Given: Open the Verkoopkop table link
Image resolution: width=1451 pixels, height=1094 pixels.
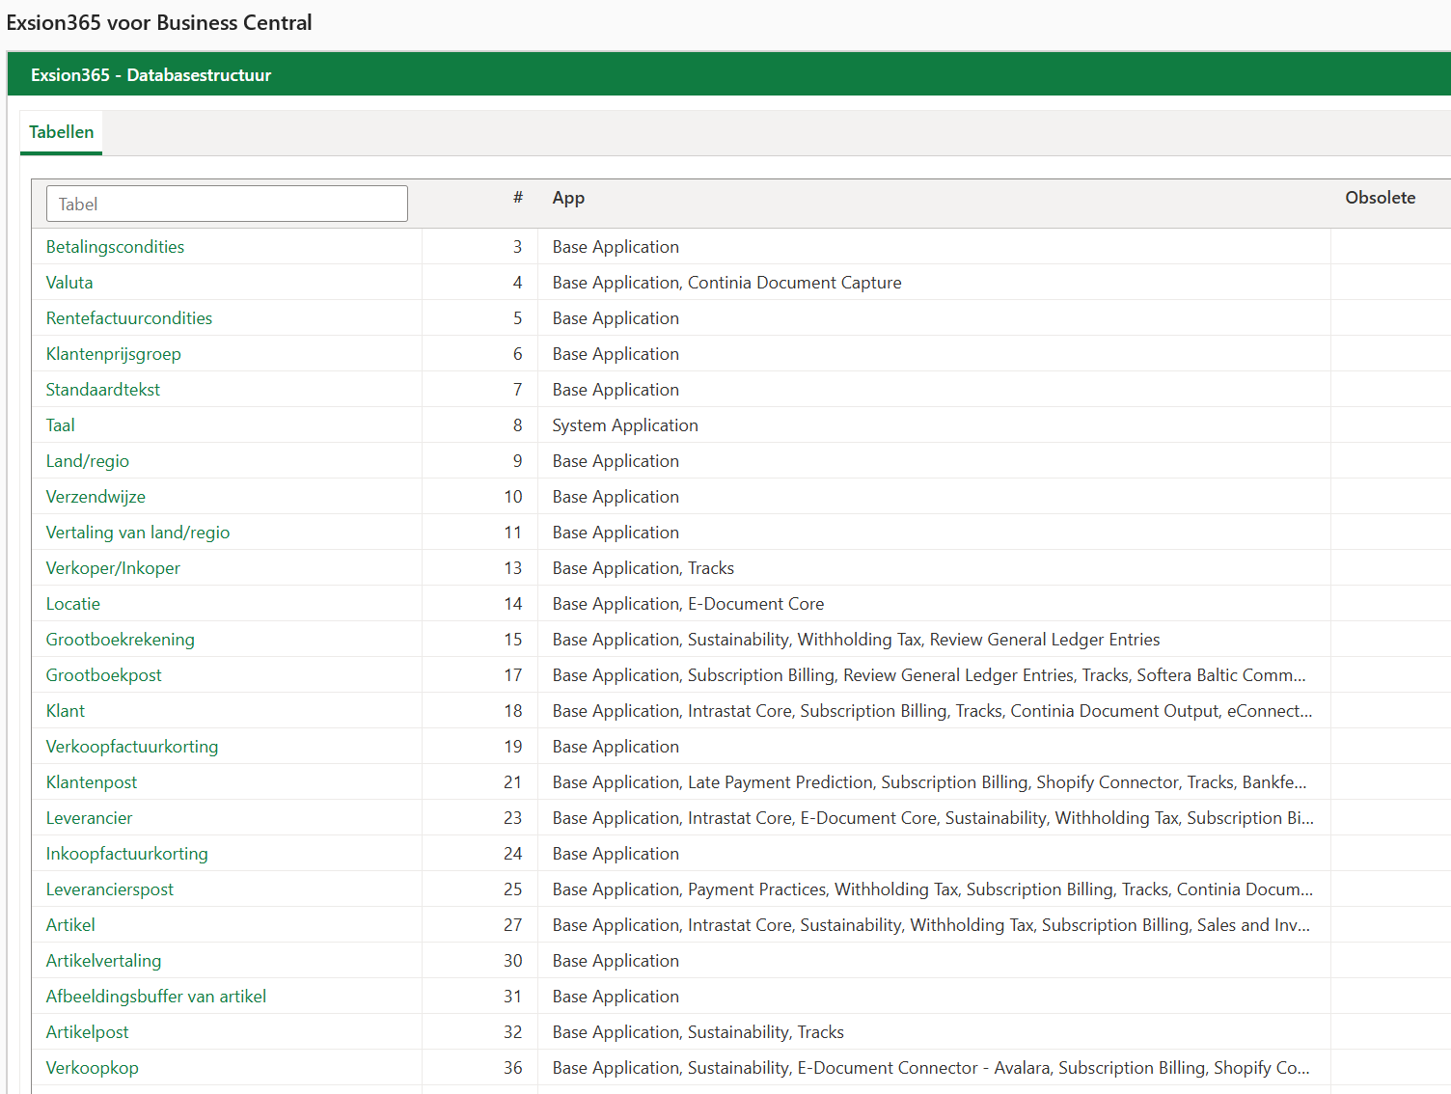Looking at the screenshot, I should coord(93,1068).
